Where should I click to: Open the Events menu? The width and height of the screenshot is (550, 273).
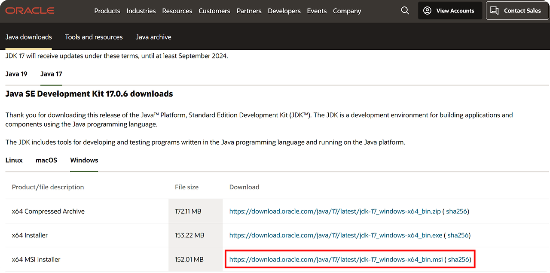tap(317, 11)
